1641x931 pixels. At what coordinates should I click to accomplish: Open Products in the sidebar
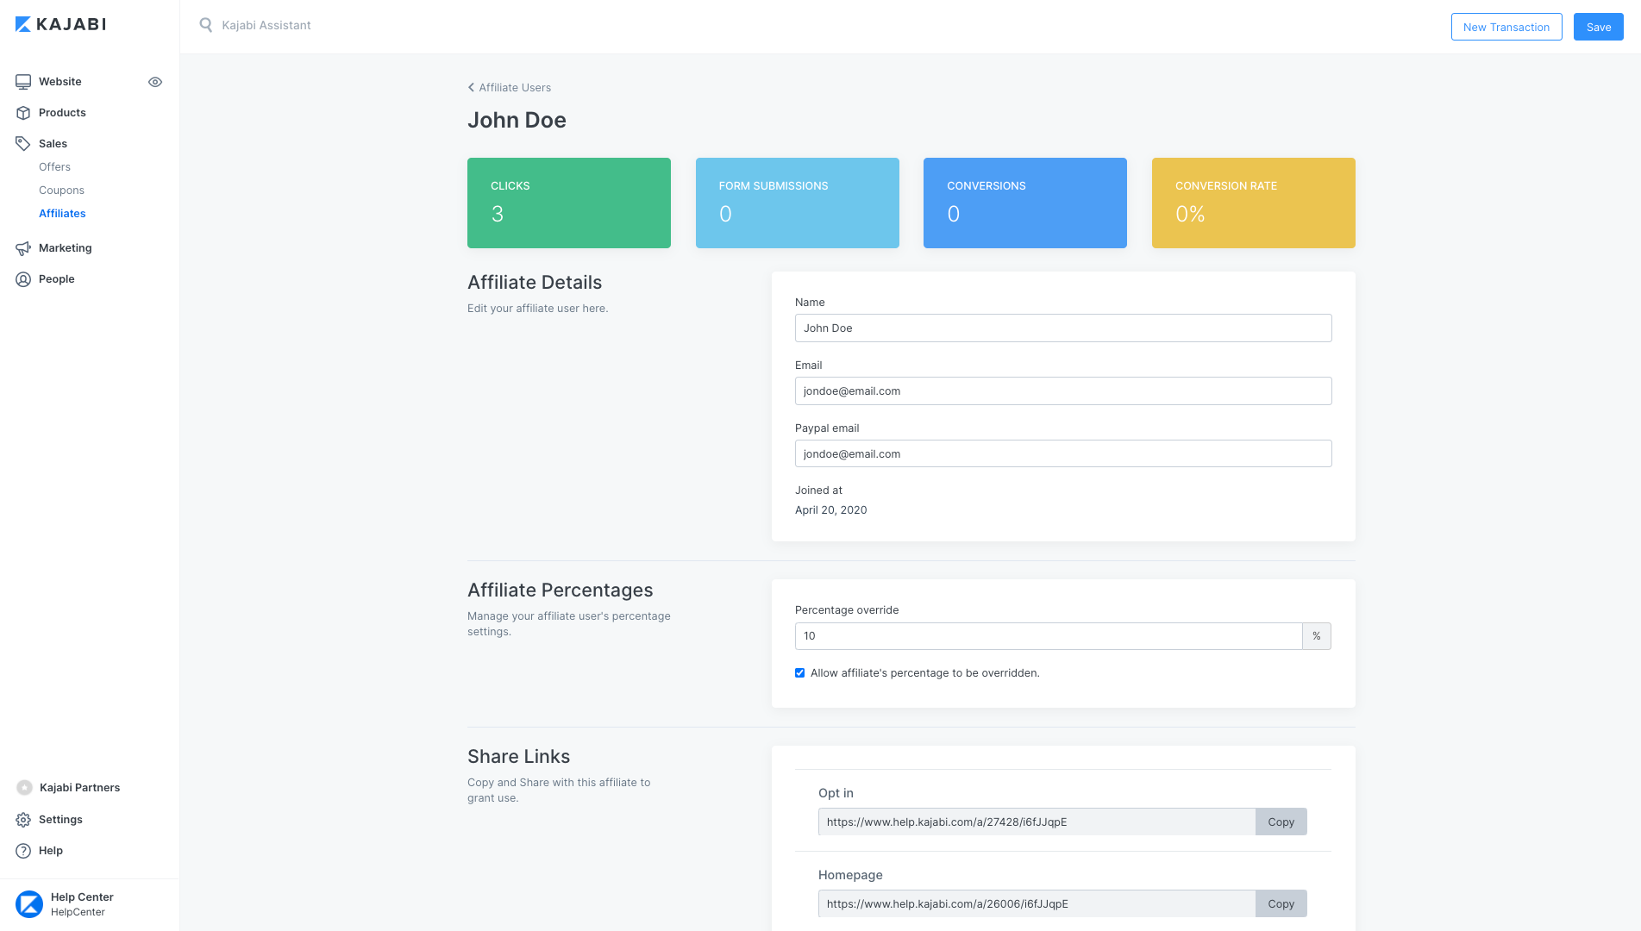tap(62, 113)
